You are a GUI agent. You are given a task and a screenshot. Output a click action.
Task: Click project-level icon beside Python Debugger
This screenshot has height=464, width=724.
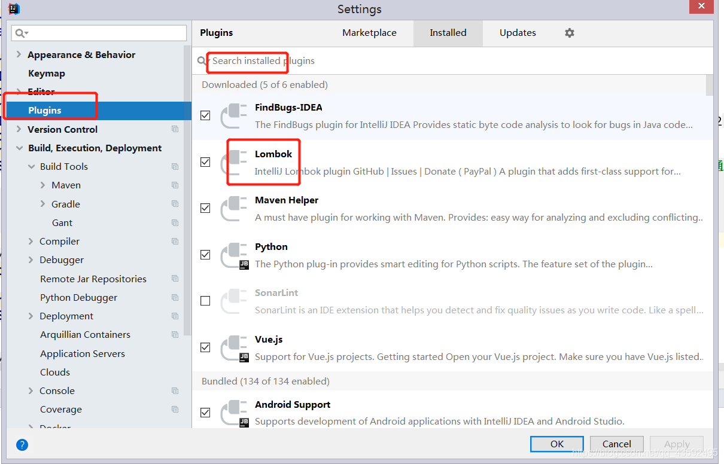(x=175, y=298)
